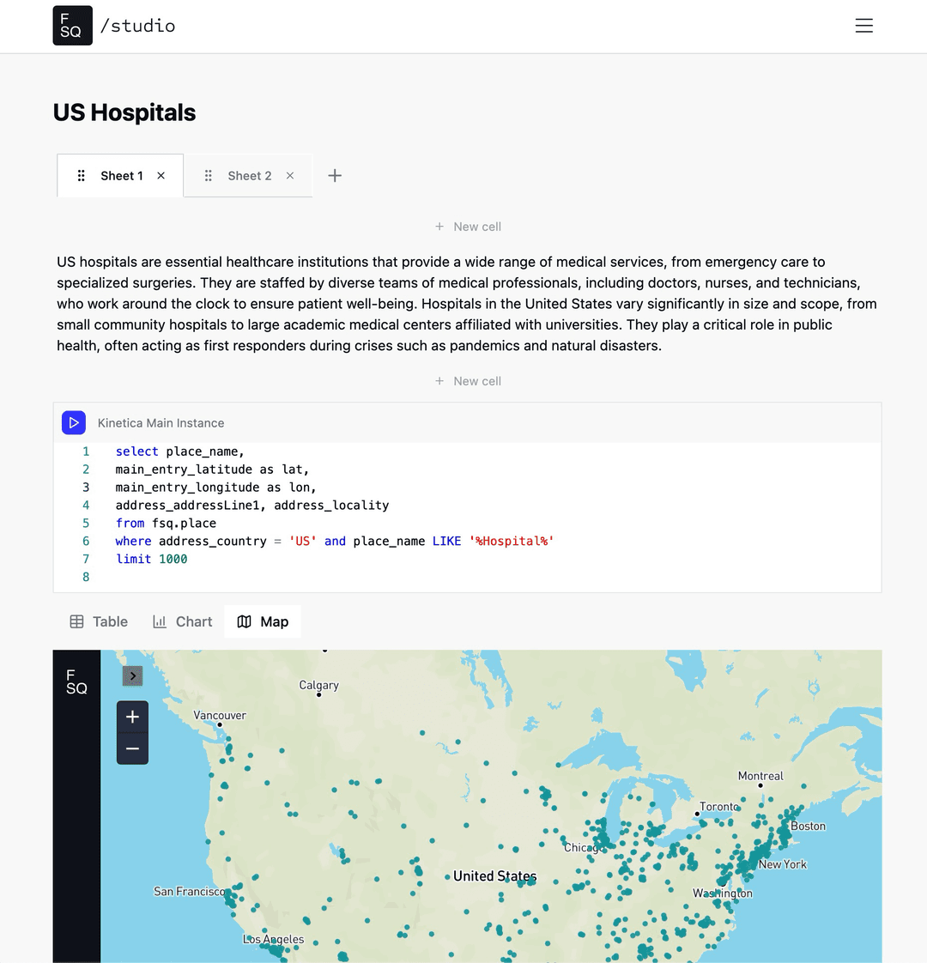The width and height of the screenshot is (927, 963).
Task: Zoom in on the map
Action: click(x=132, y=716)
